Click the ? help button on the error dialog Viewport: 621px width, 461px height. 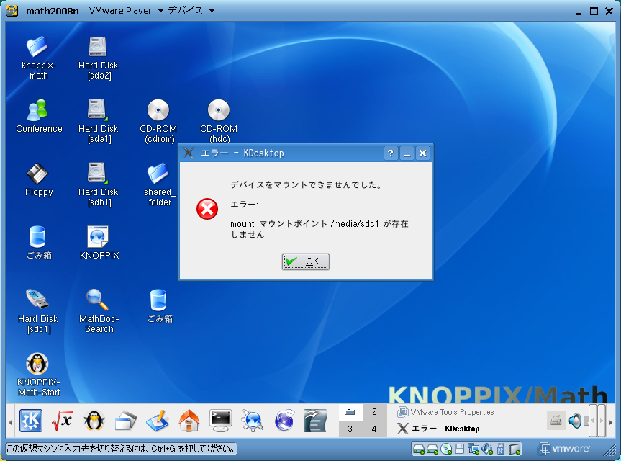[391, 153]
